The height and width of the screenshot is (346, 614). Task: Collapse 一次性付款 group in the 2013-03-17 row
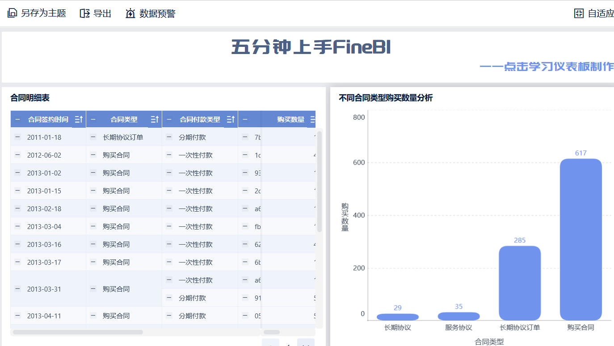coord(169,262)
